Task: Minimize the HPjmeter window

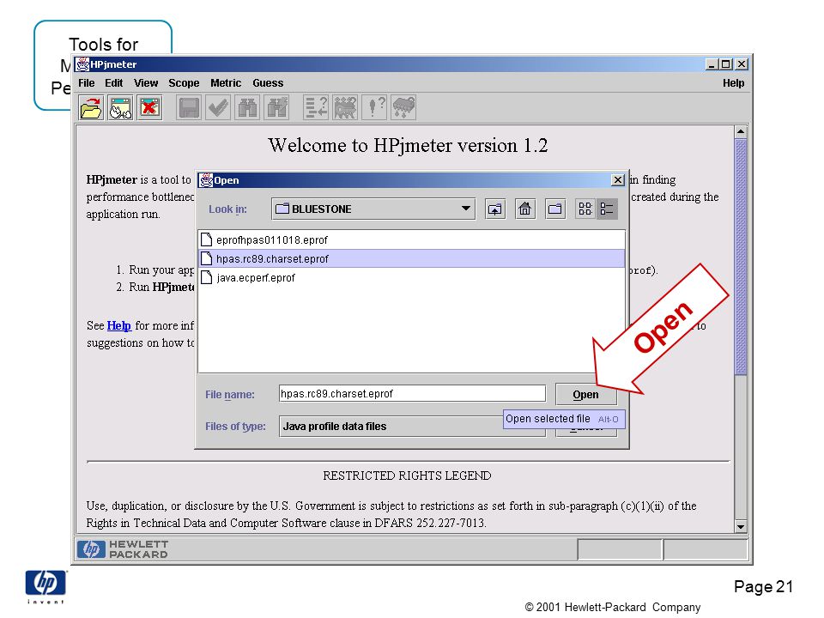Action: 712,64
